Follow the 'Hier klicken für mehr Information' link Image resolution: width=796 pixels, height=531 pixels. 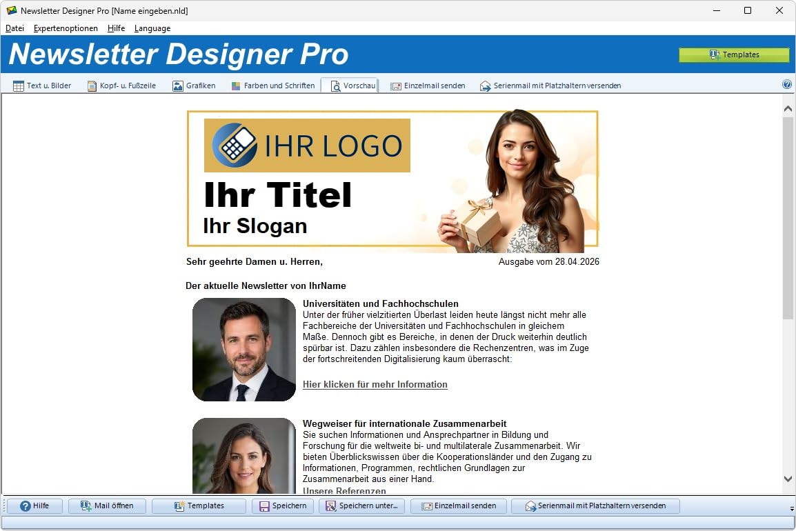click(x=375, y=385)
